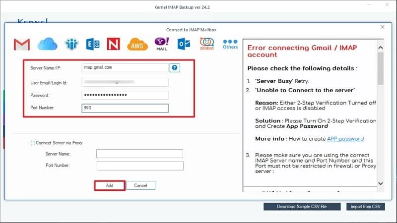Click the 'Server Busy' Retry line

point(282,81)
